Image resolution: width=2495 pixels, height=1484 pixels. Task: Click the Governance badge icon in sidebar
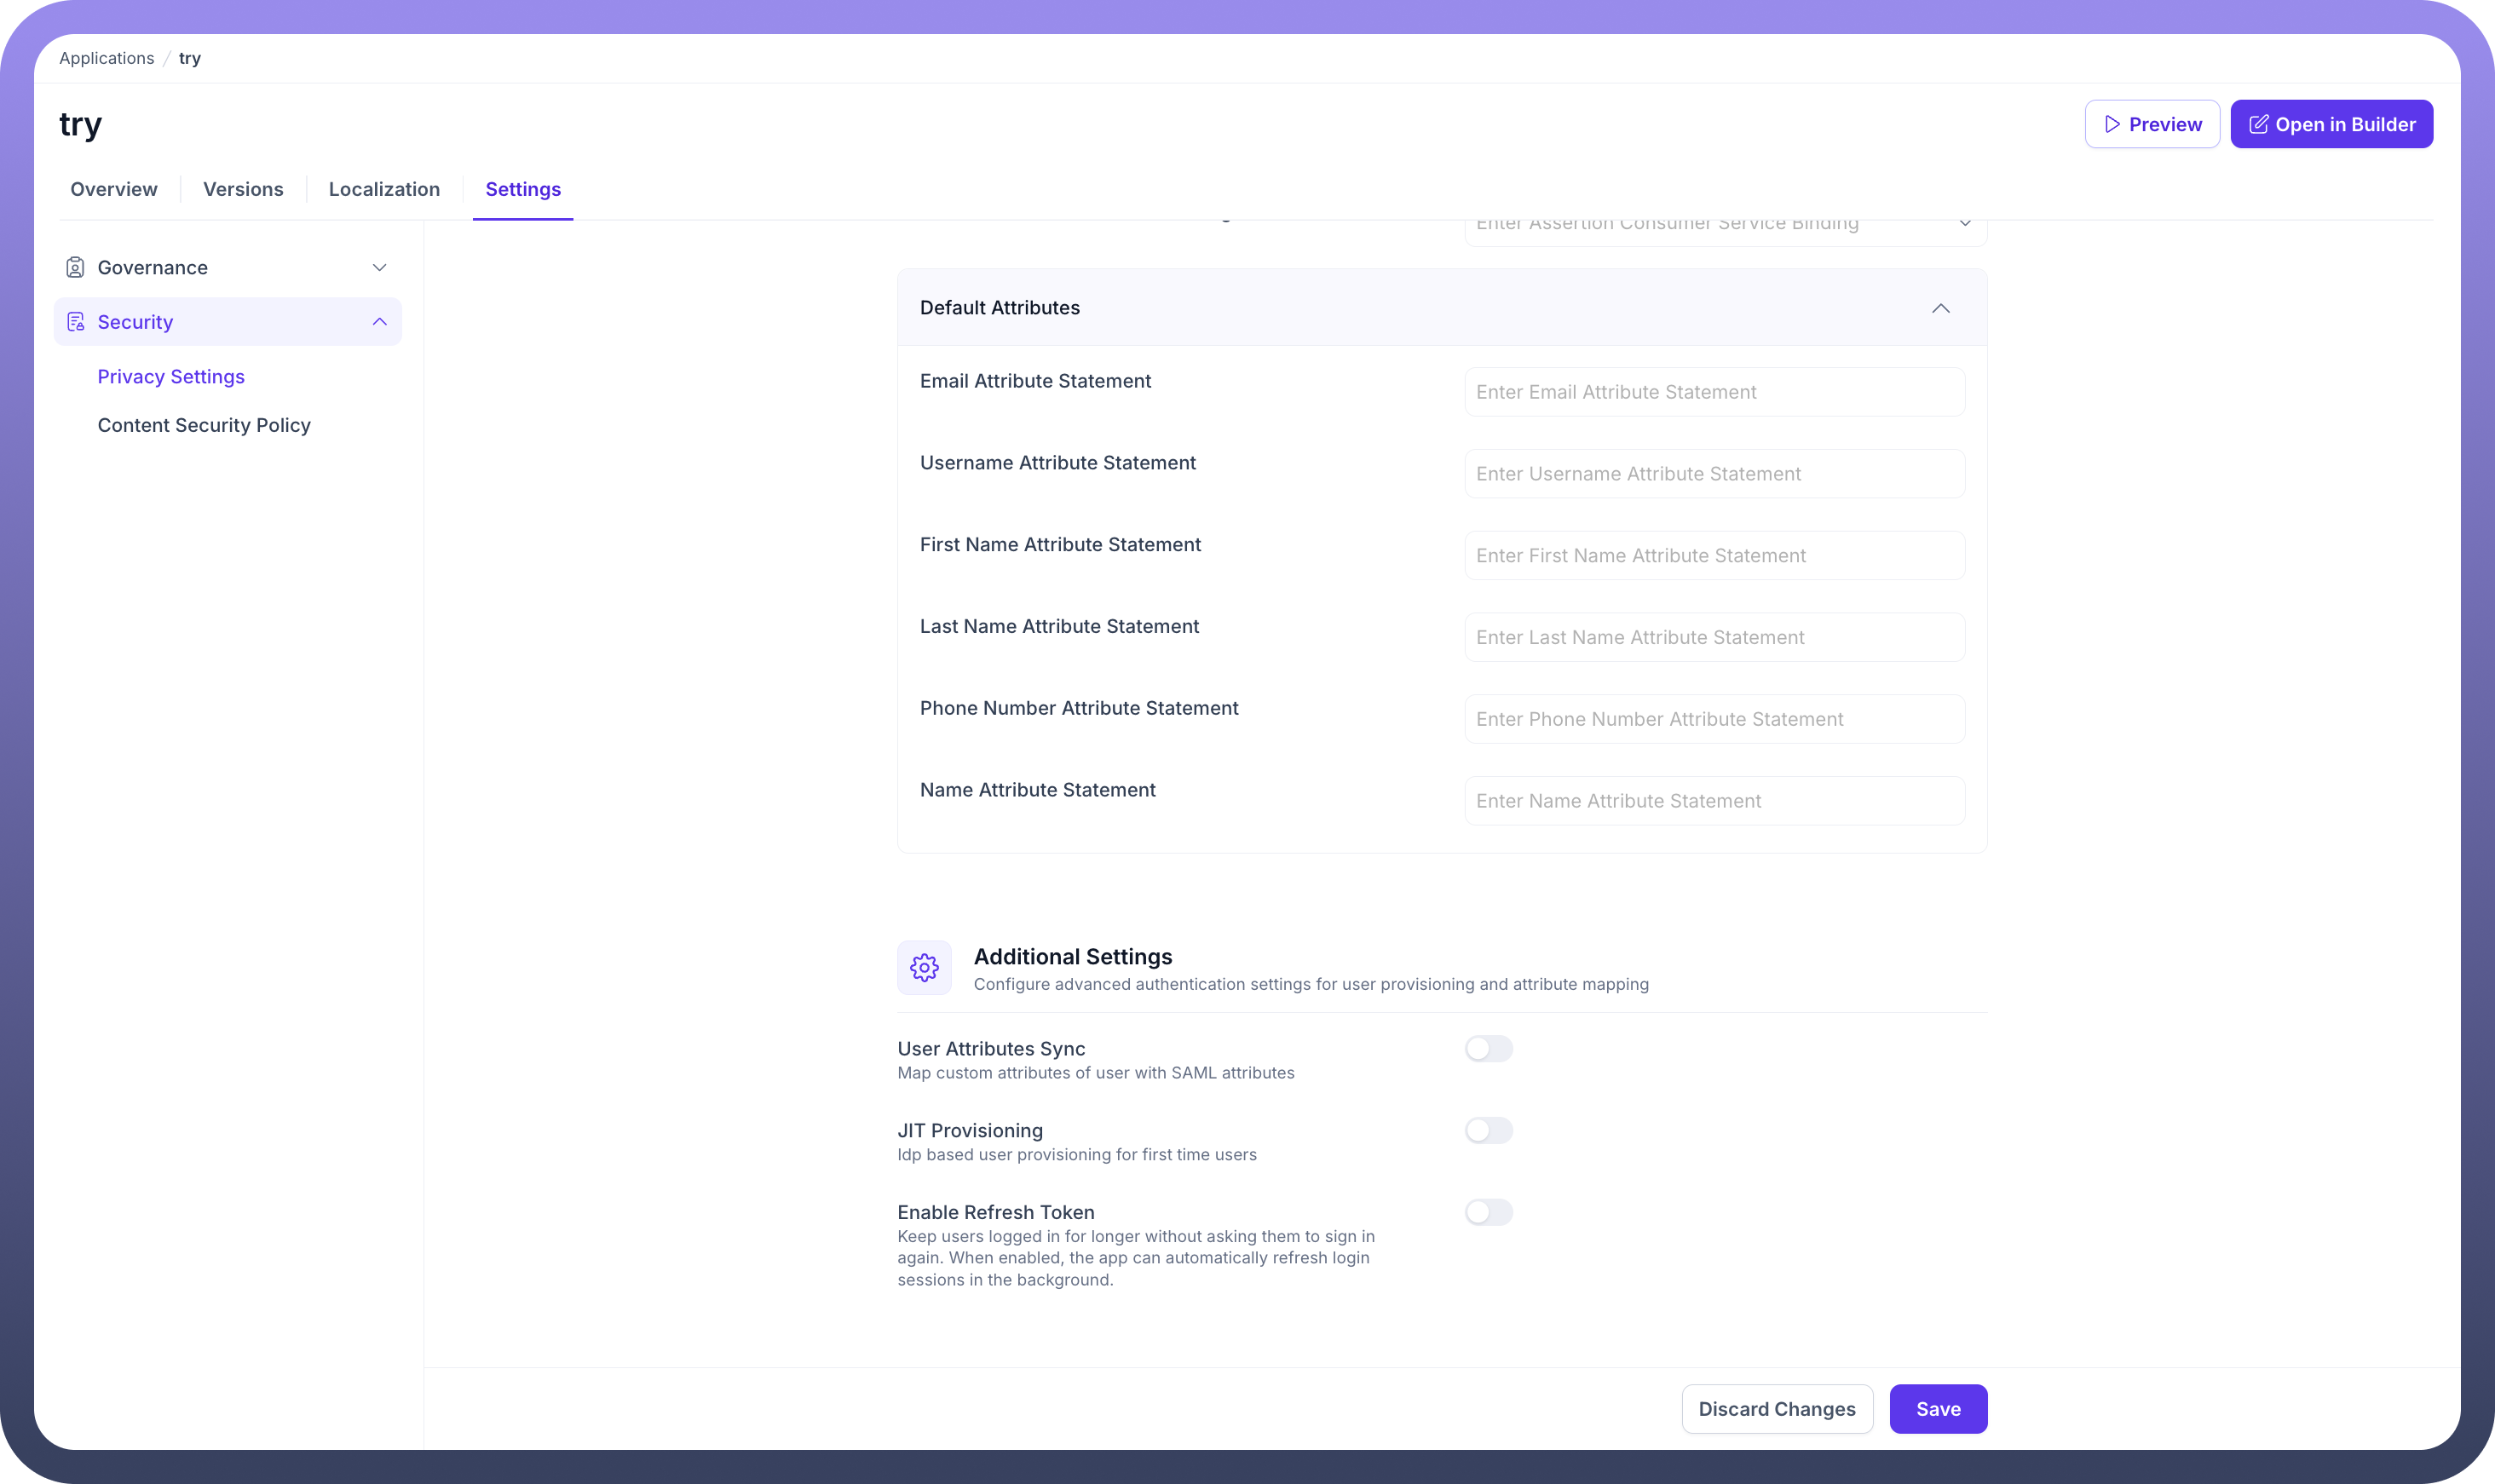pyautogui.click(x=75, y=267)
